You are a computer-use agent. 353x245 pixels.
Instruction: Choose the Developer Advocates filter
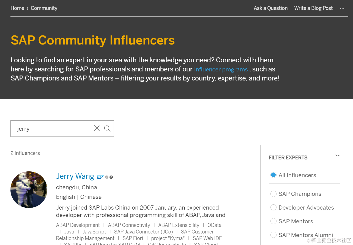coord(273,208)
